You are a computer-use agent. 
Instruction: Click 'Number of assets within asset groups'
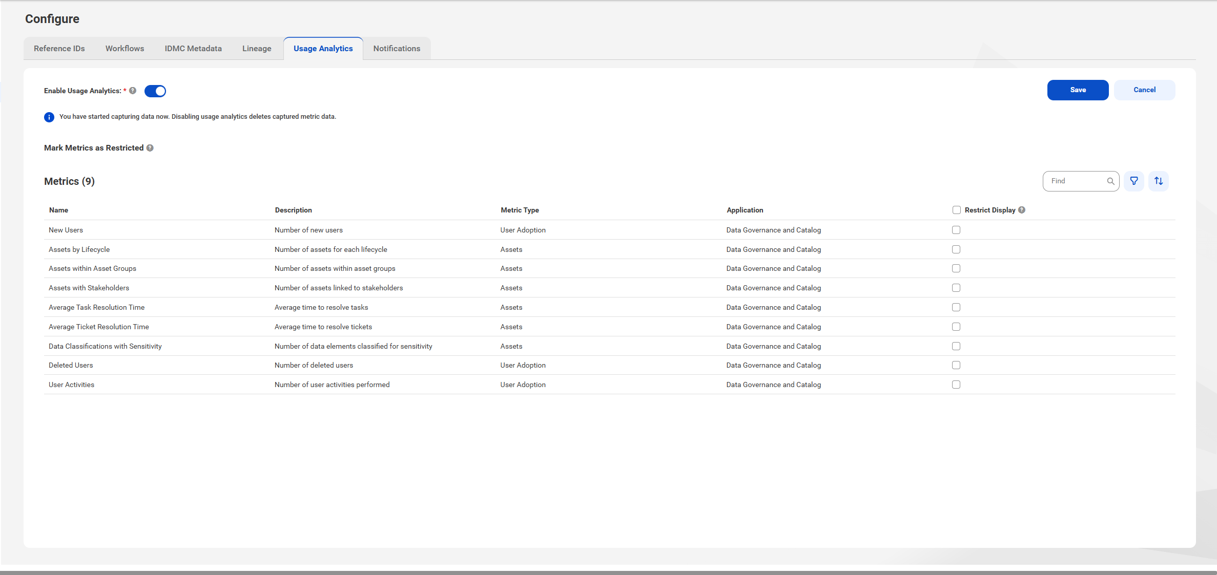click(335, 269)
